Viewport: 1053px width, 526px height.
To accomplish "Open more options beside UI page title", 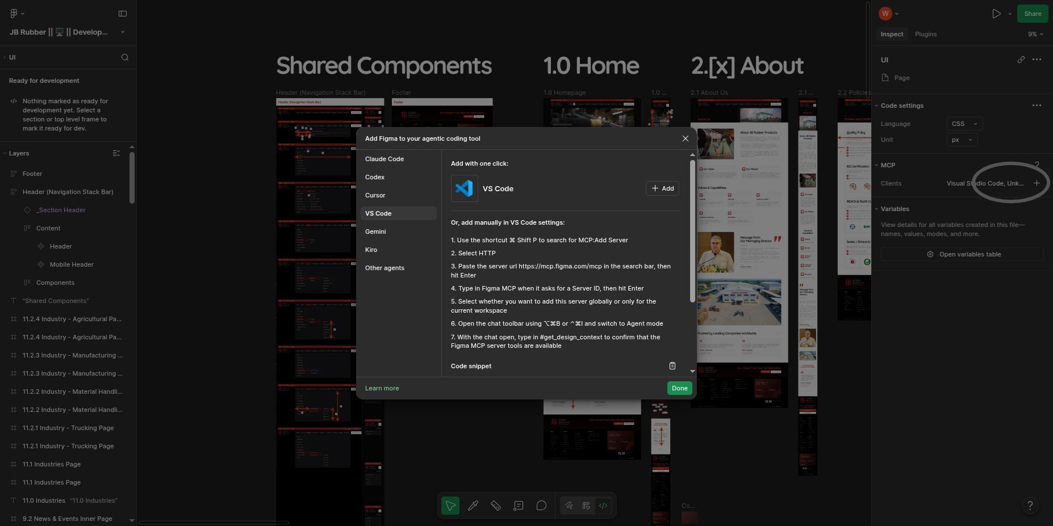I will tap(1037, 60).
